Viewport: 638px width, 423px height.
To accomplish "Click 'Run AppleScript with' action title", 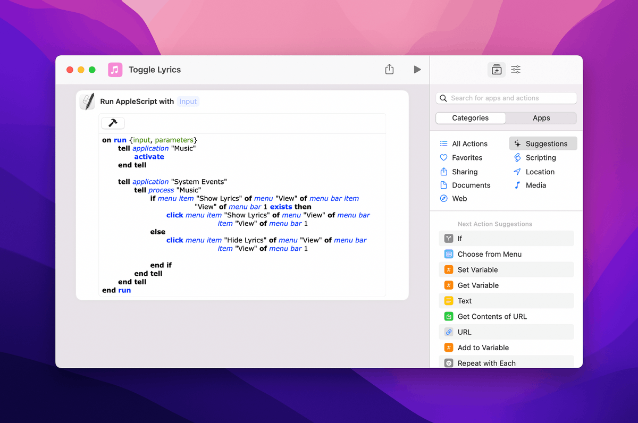I will tap(137, 101).
